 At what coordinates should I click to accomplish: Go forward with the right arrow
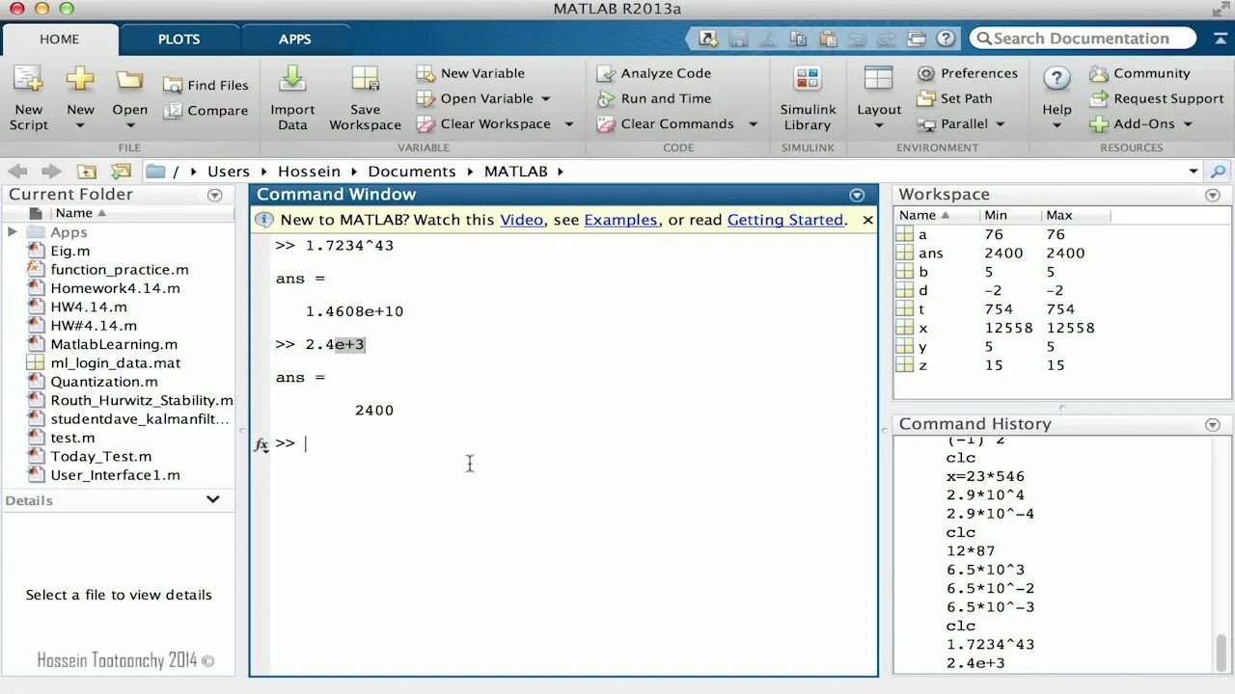51,172
